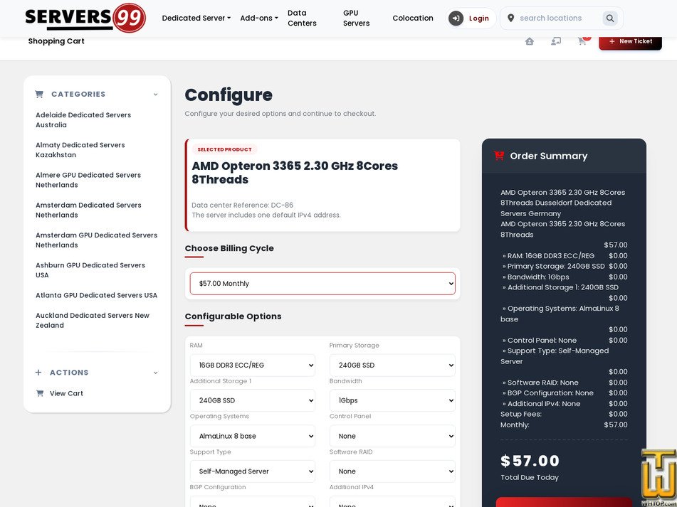
Task: Click the $57.00 Total Due Today amount
Action: coord(530,461)
